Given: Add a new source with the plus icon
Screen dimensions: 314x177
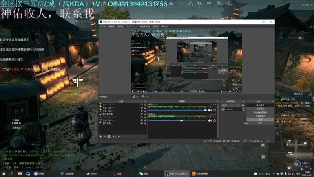Looking at the screenshot, I should click(x=100, y=136).
